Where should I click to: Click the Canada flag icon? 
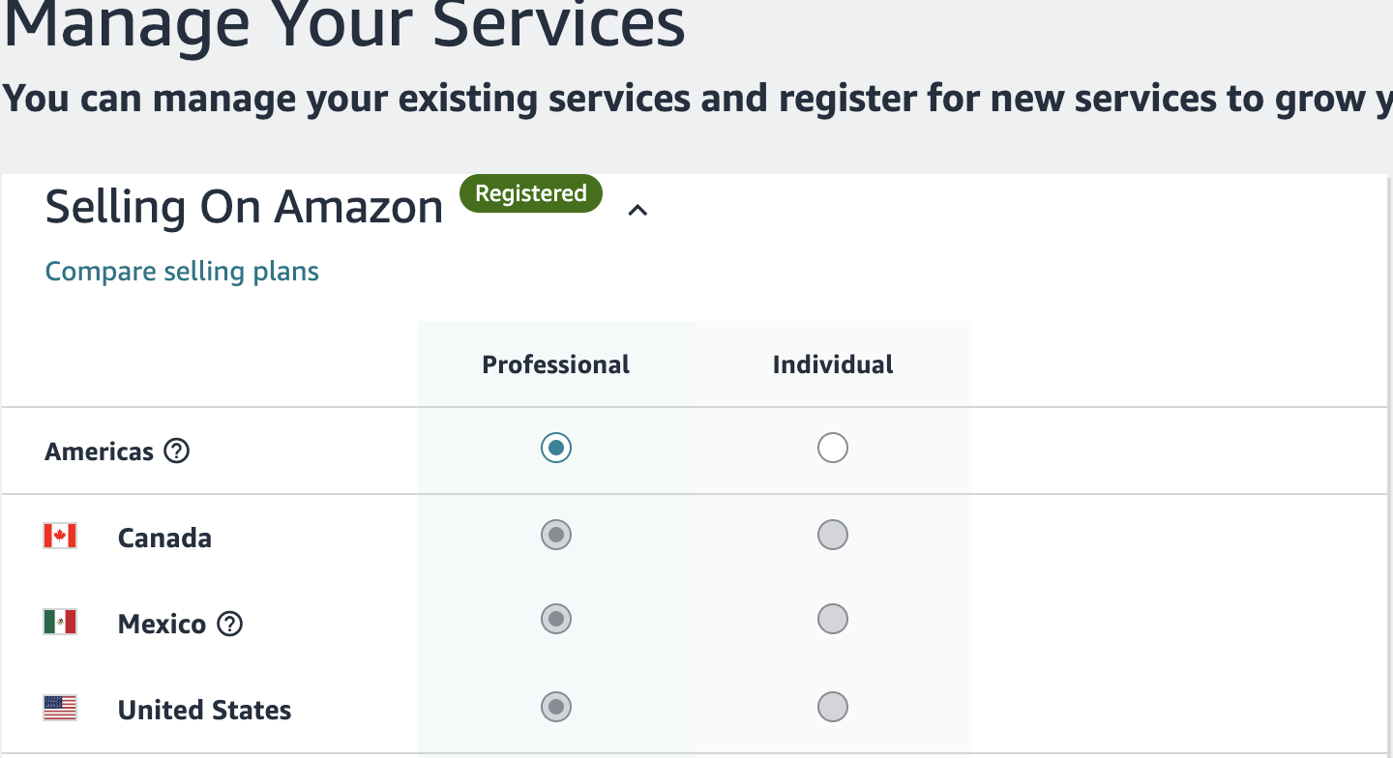[x=60, y=537]
